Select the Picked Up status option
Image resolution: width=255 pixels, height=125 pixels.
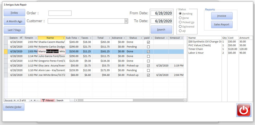[x=180, y=22]
